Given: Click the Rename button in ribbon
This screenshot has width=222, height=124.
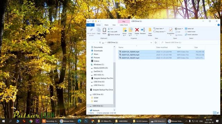Looking at the screenshot, I should click(x=143, y=31).
